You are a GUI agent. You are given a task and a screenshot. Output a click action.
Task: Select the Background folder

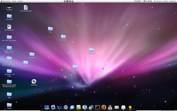point(92,51)
